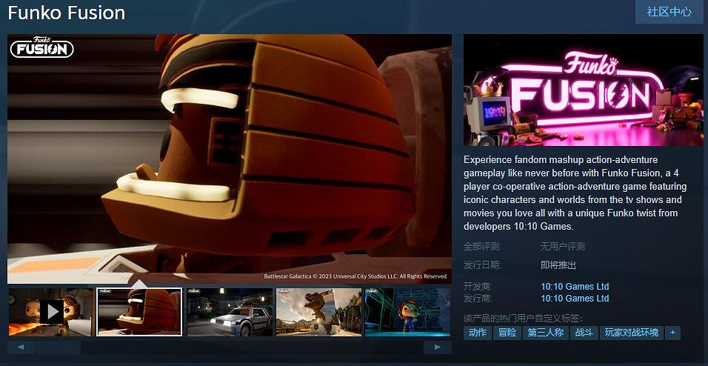Open the 社区中心 community hub button
708x366 pixels.
(669, 12)
